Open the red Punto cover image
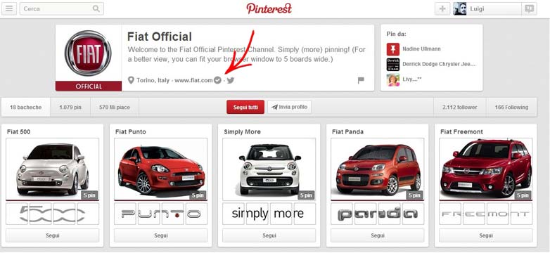The image size is (550, 253). (x=160, y=169)
